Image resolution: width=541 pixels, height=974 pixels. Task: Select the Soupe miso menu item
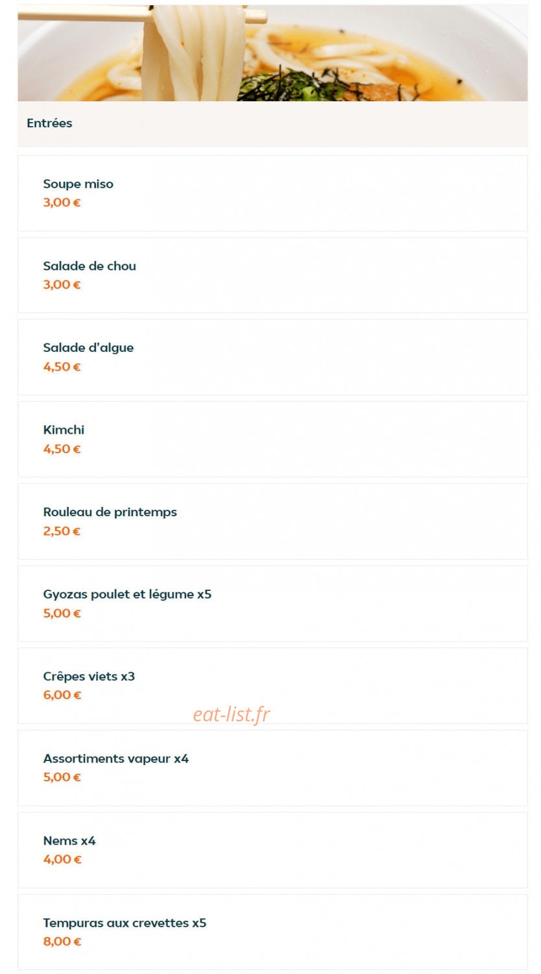tap(272, 193)
